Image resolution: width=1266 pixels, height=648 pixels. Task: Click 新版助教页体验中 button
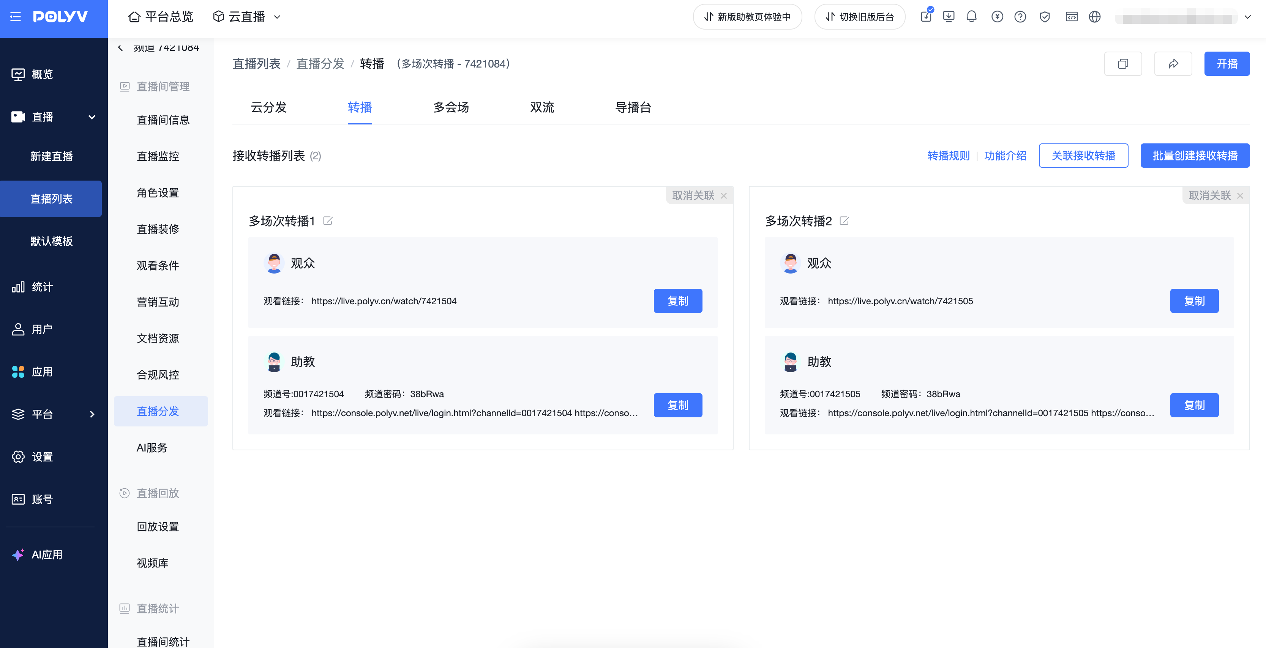coord(747,17)
